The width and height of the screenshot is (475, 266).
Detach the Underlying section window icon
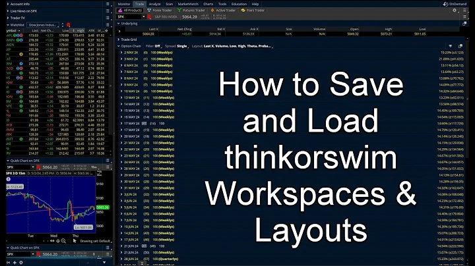(464, 24)
